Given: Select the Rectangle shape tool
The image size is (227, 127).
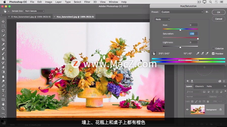Looking at the screenshot, I should coord(3,100).
